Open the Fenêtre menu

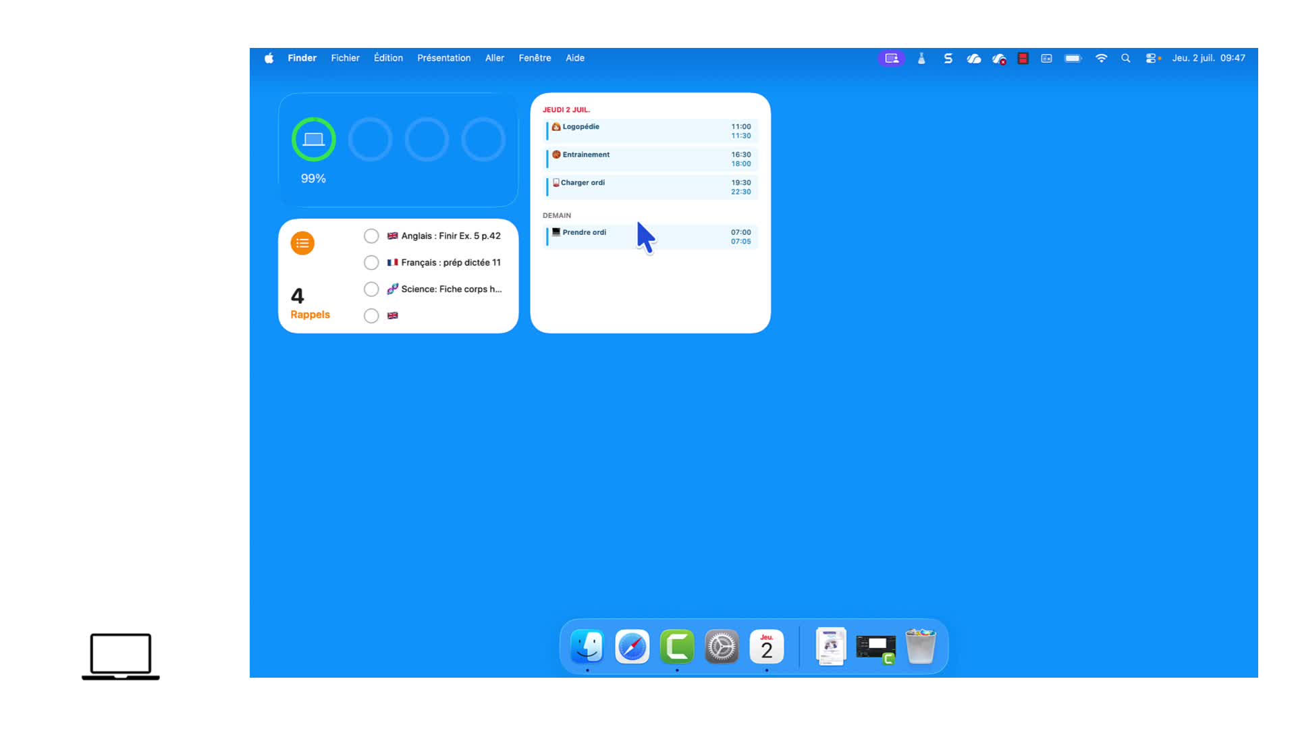point(535,58)
